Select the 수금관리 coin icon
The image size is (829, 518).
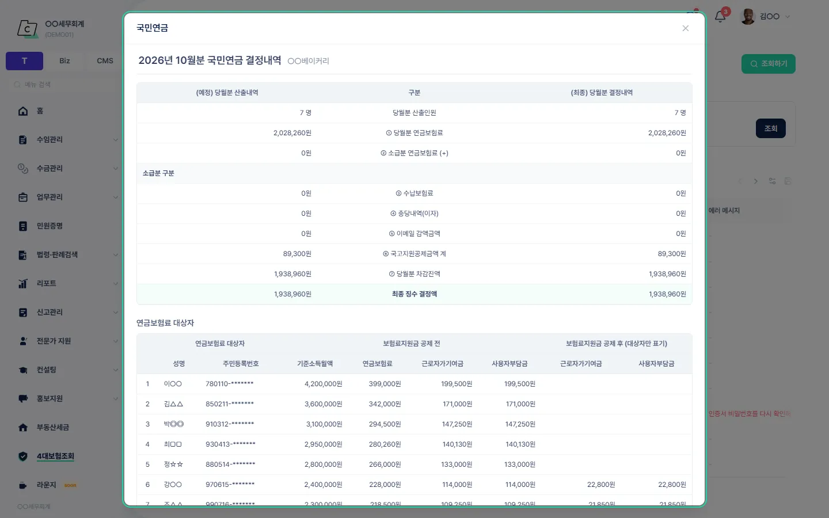[x=23, y=169]
